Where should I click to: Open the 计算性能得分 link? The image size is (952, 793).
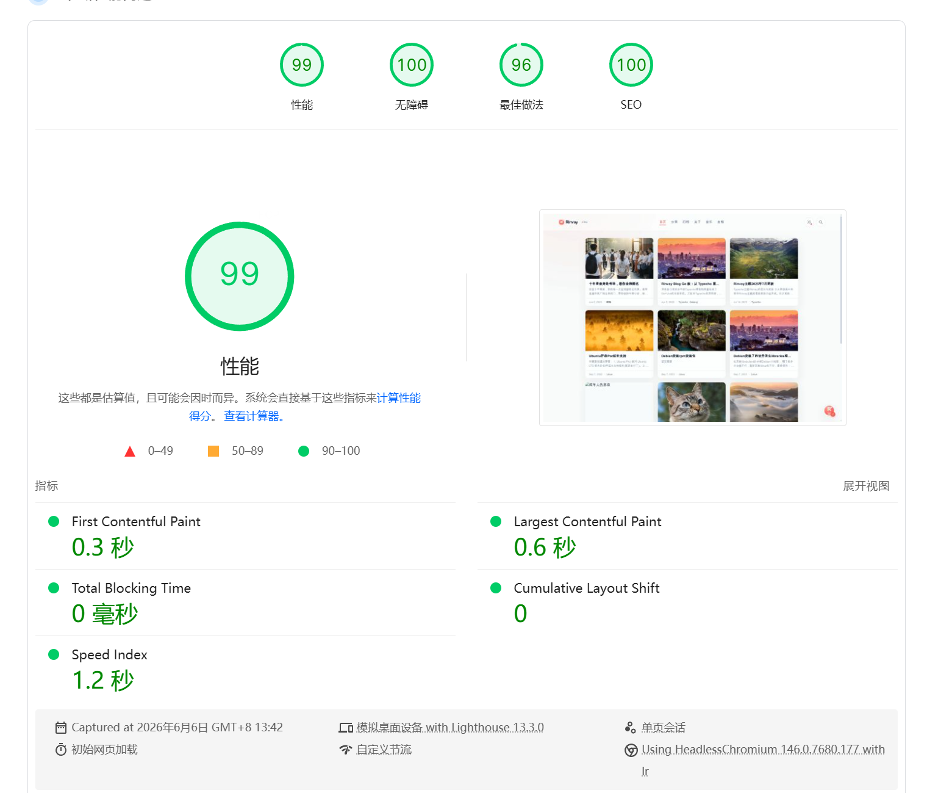point(399,398)
